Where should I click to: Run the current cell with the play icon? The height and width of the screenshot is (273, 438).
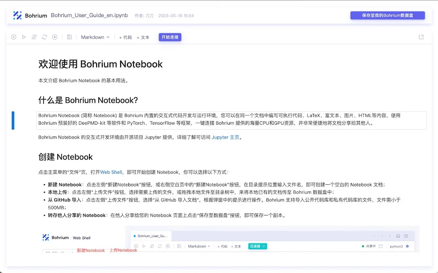click(x=24, y=37)
